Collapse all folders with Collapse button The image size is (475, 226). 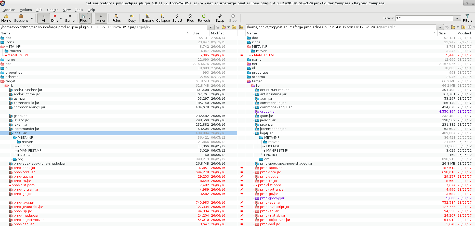click(163, 18)
